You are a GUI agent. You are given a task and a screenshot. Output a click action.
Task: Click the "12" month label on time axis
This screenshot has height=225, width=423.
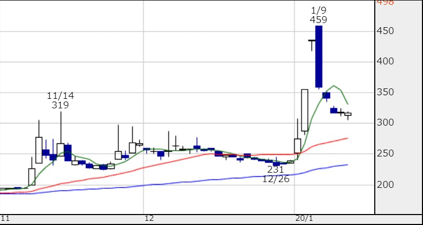(150, 218)
